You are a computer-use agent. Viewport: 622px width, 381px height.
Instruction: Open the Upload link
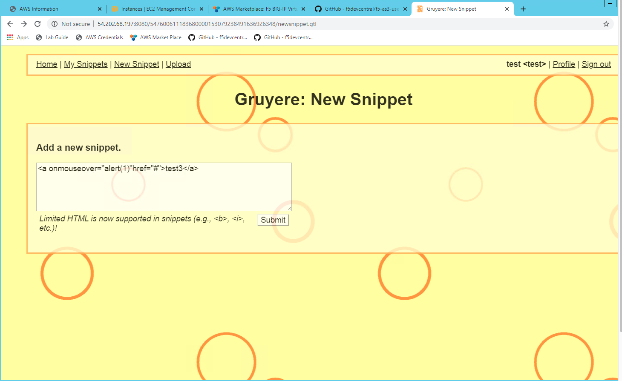[178, 64]
